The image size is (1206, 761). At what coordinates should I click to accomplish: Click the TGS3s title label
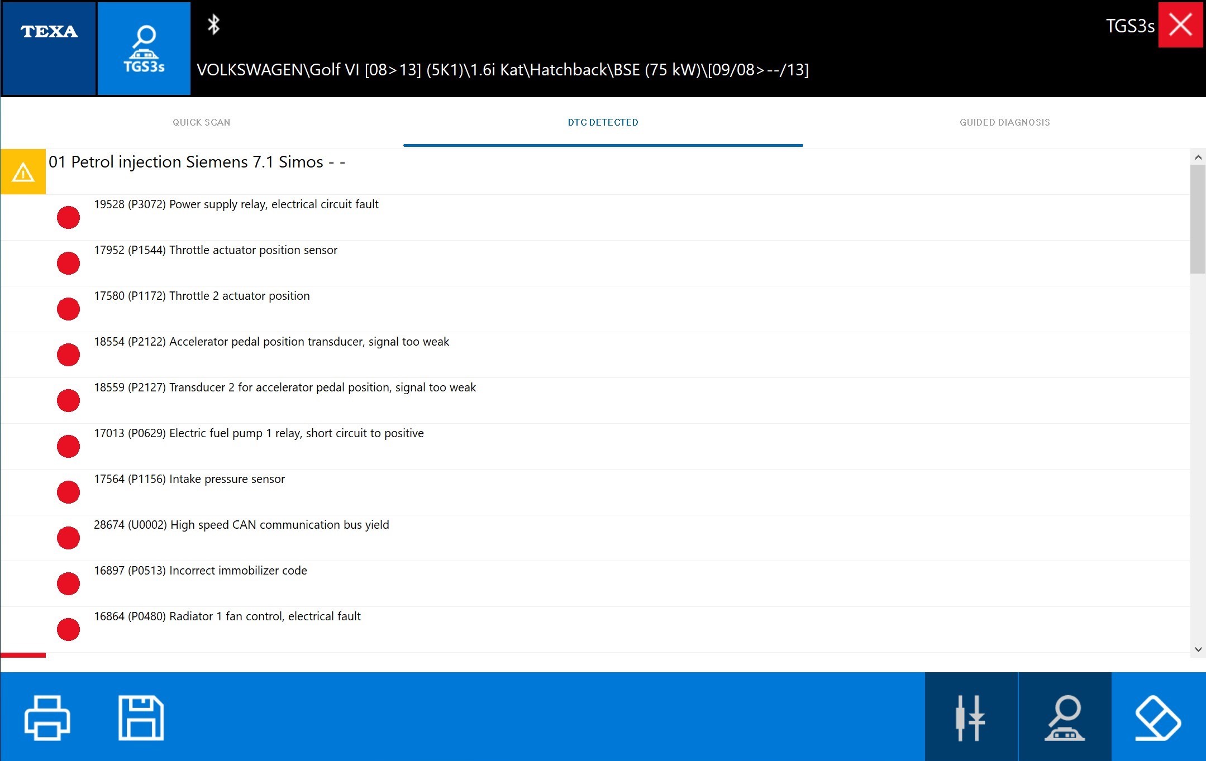click(x=1129, y=26)
